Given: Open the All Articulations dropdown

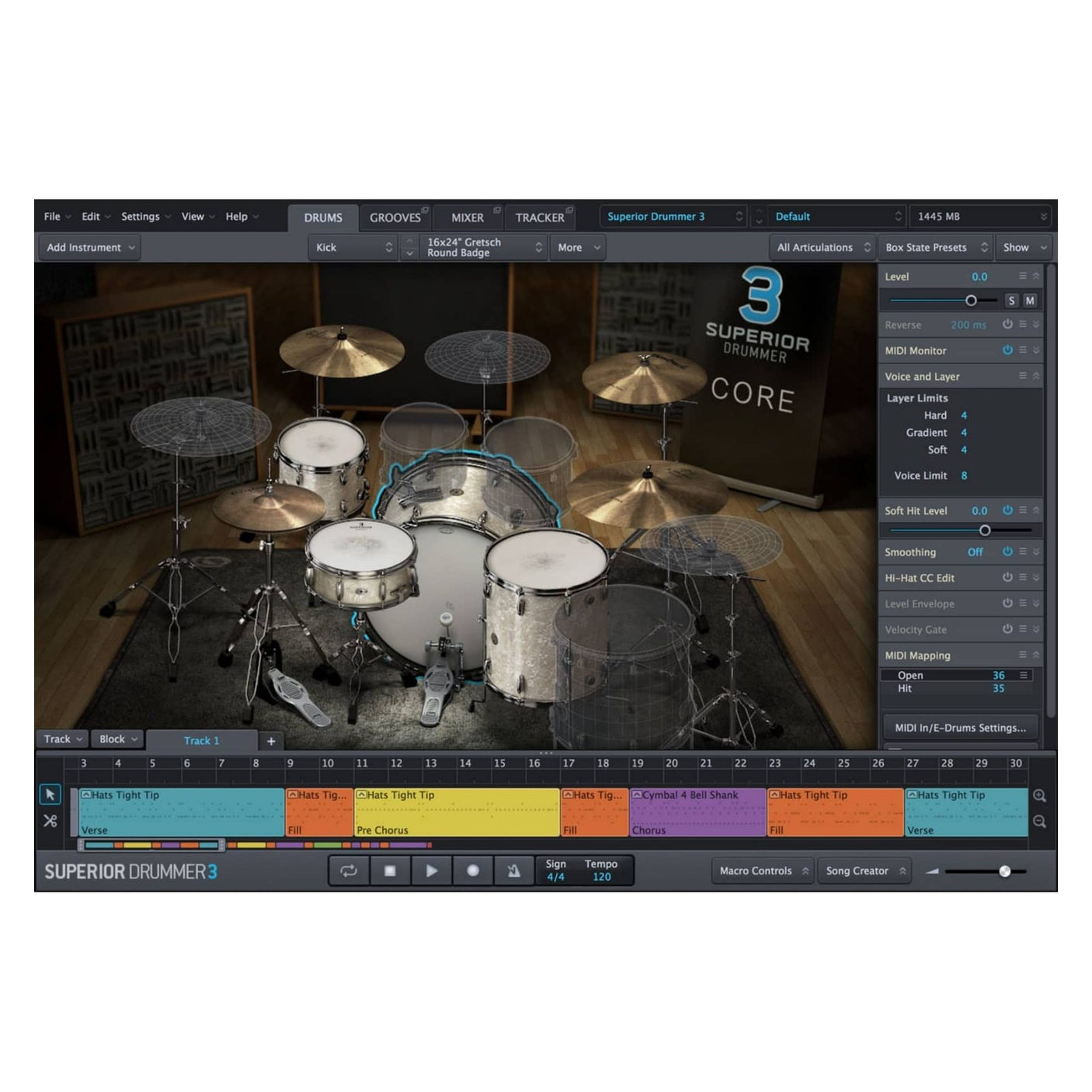Looking at the screenshot, I should tap(822, 247).
